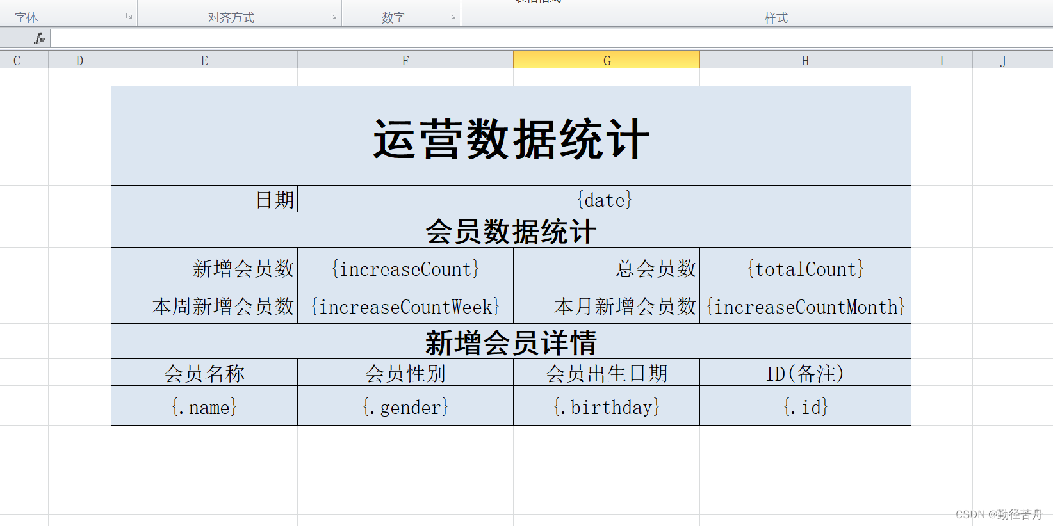The image size is (1053, 526).
Task: Select column H header
Action: click(805, 60)
